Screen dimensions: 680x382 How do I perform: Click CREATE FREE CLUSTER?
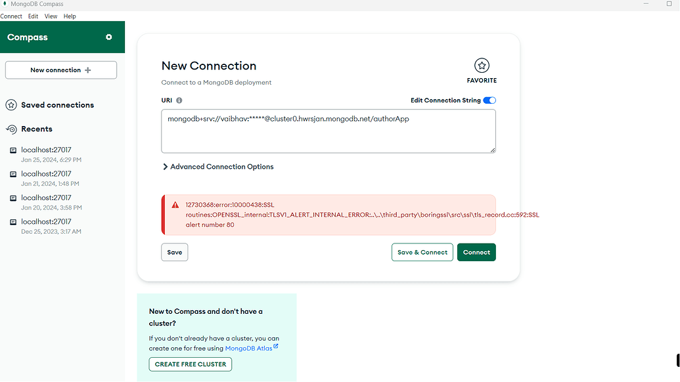(190, 364)
